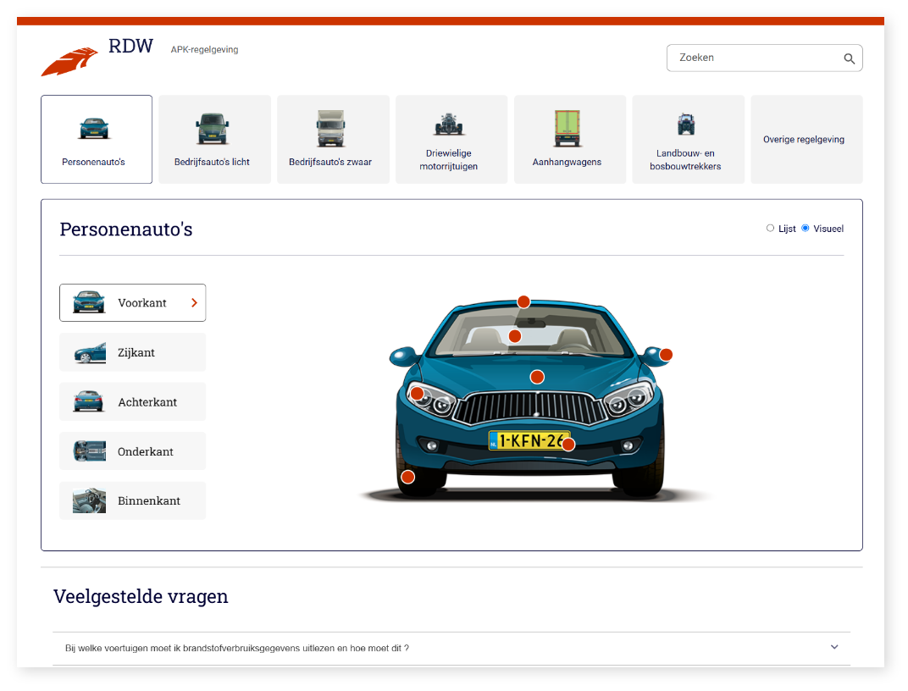This screenshot has width=908, height=691.
Task: Click the Personenauto's section heading
Action: [126, 229]
